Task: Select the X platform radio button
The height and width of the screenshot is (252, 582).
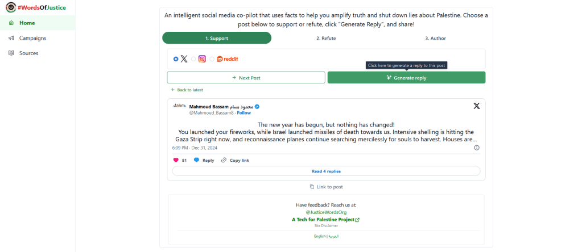Action: click(x=175, y=59)
